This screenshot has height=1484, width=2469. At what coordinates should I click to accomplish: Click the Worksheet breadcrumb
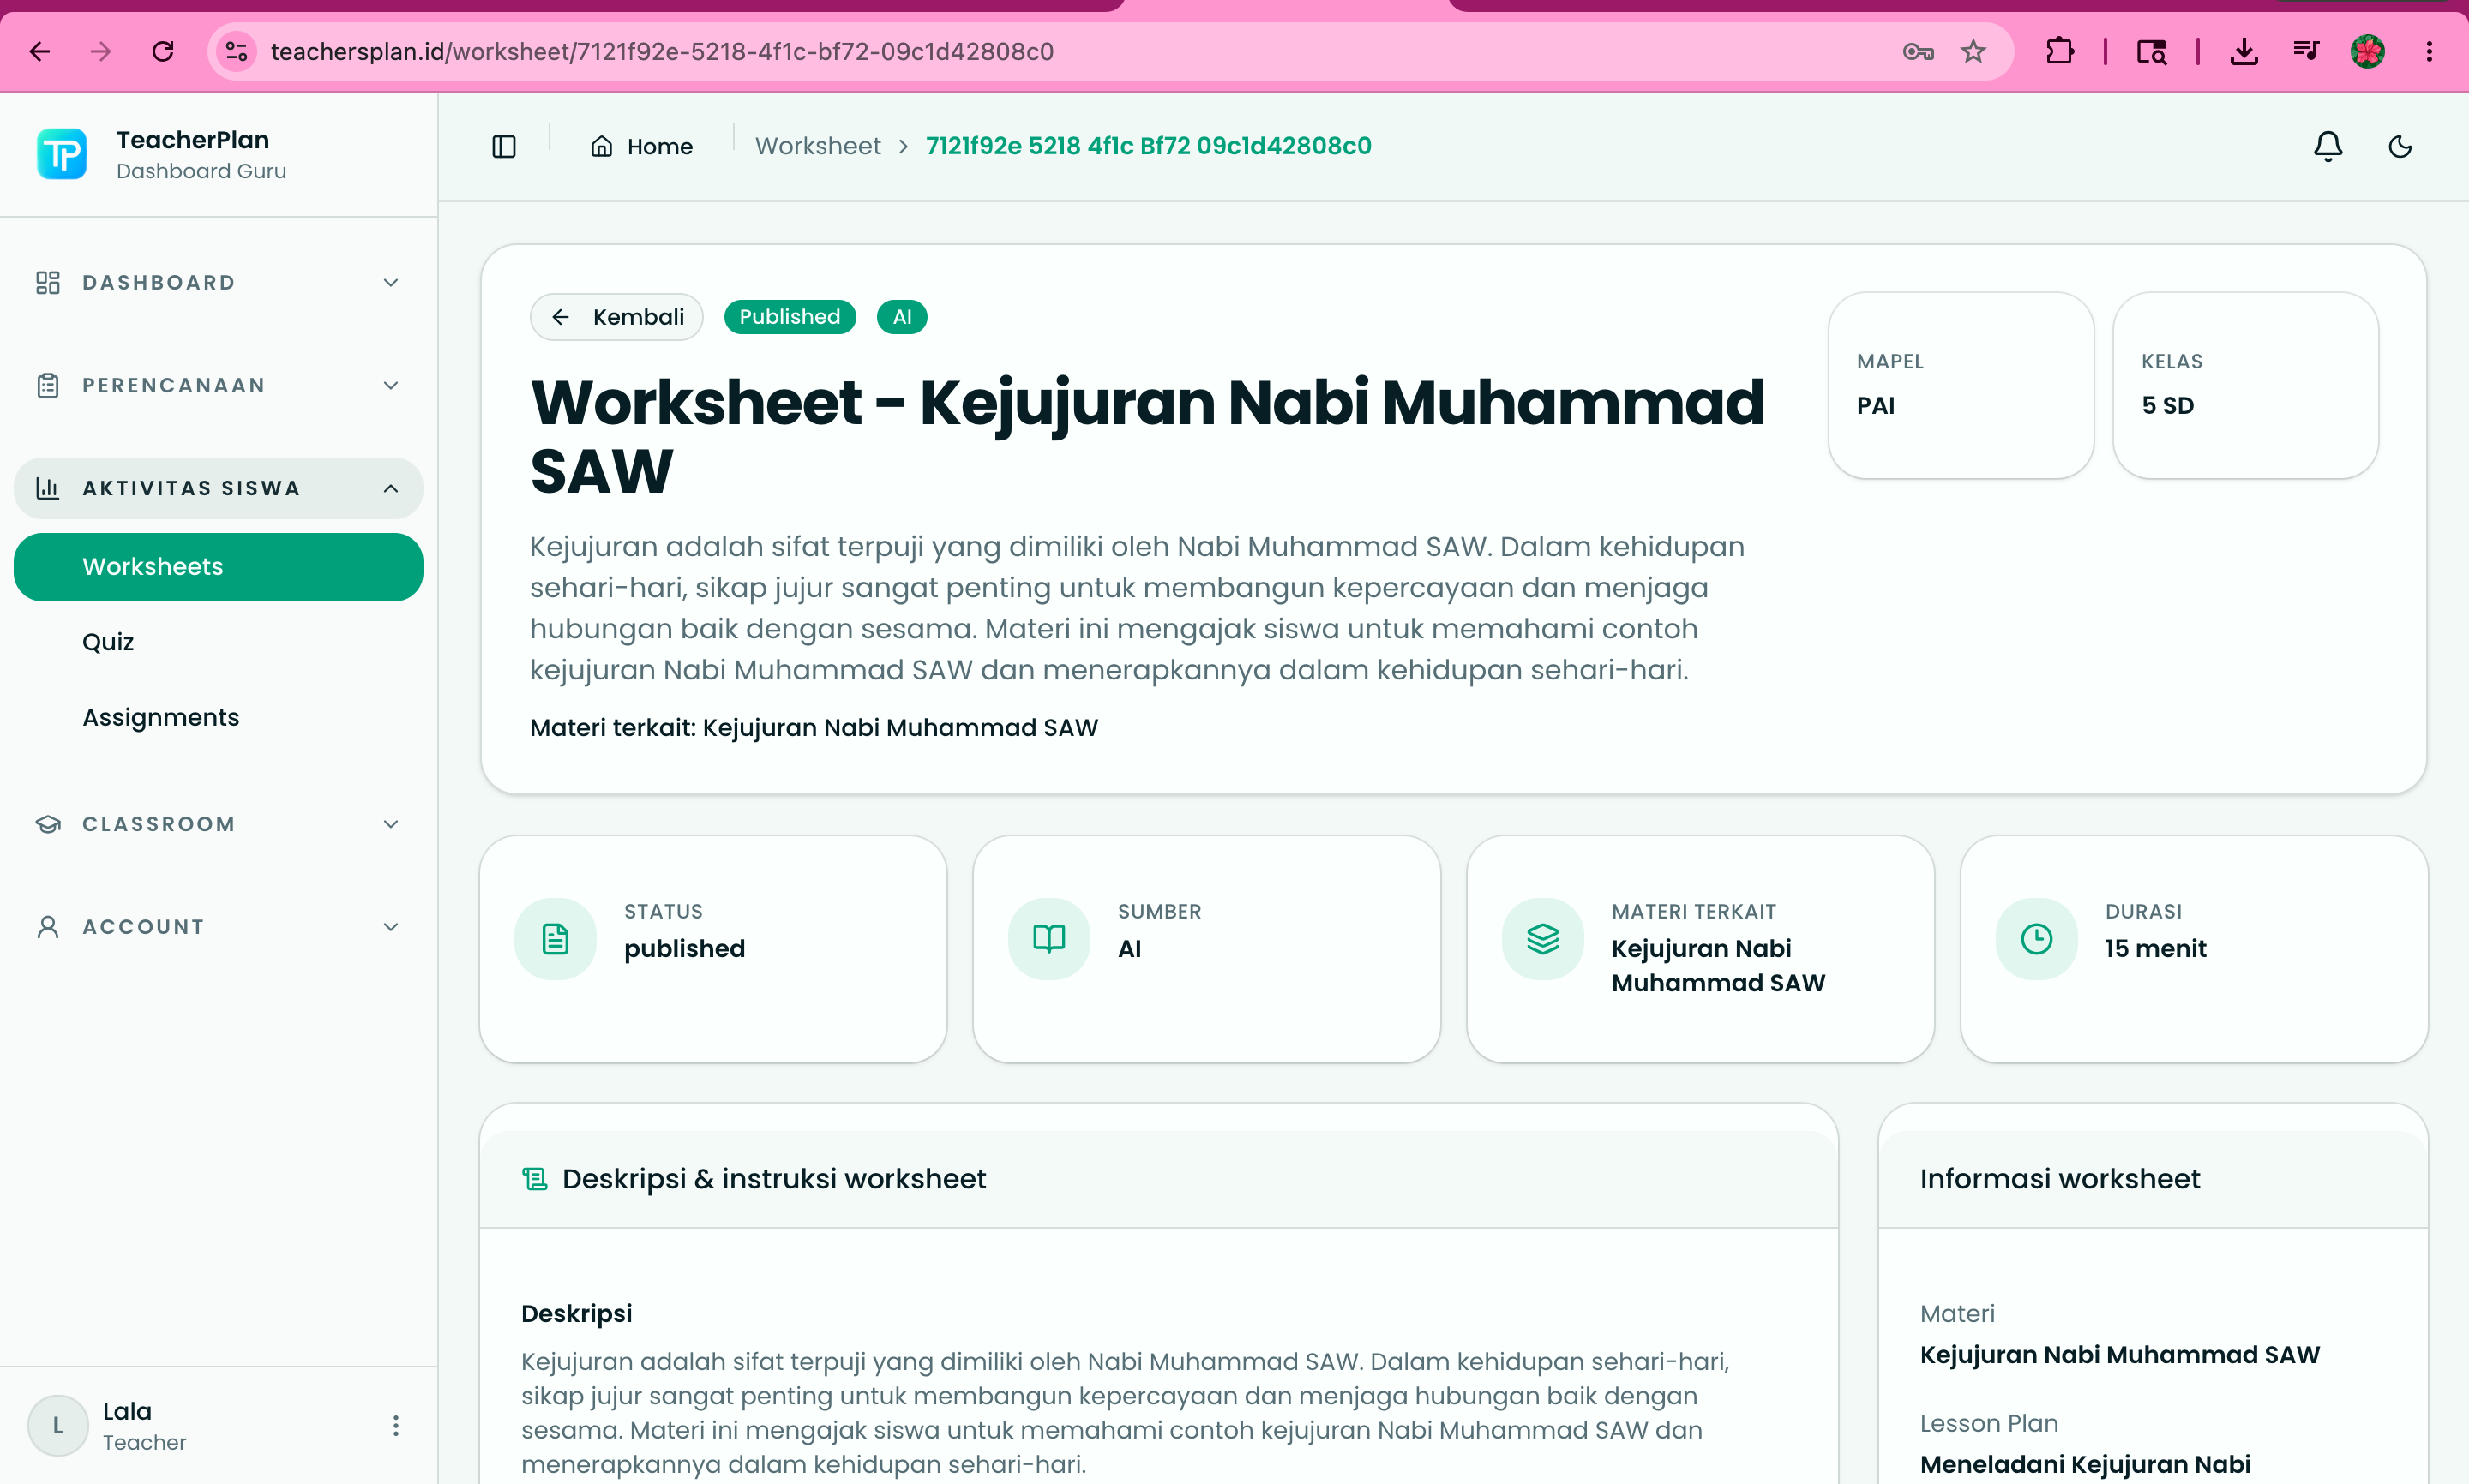[x=817, y=146]
